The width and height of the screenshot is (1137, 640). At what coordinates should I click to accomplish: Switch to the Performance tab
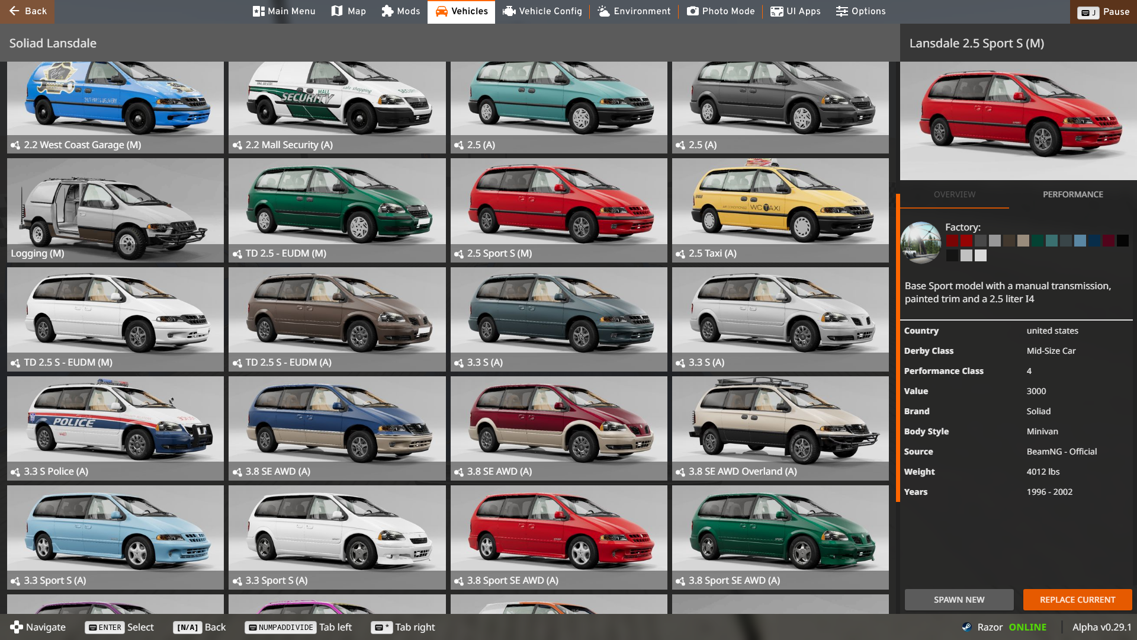(x=1072, y=194)
